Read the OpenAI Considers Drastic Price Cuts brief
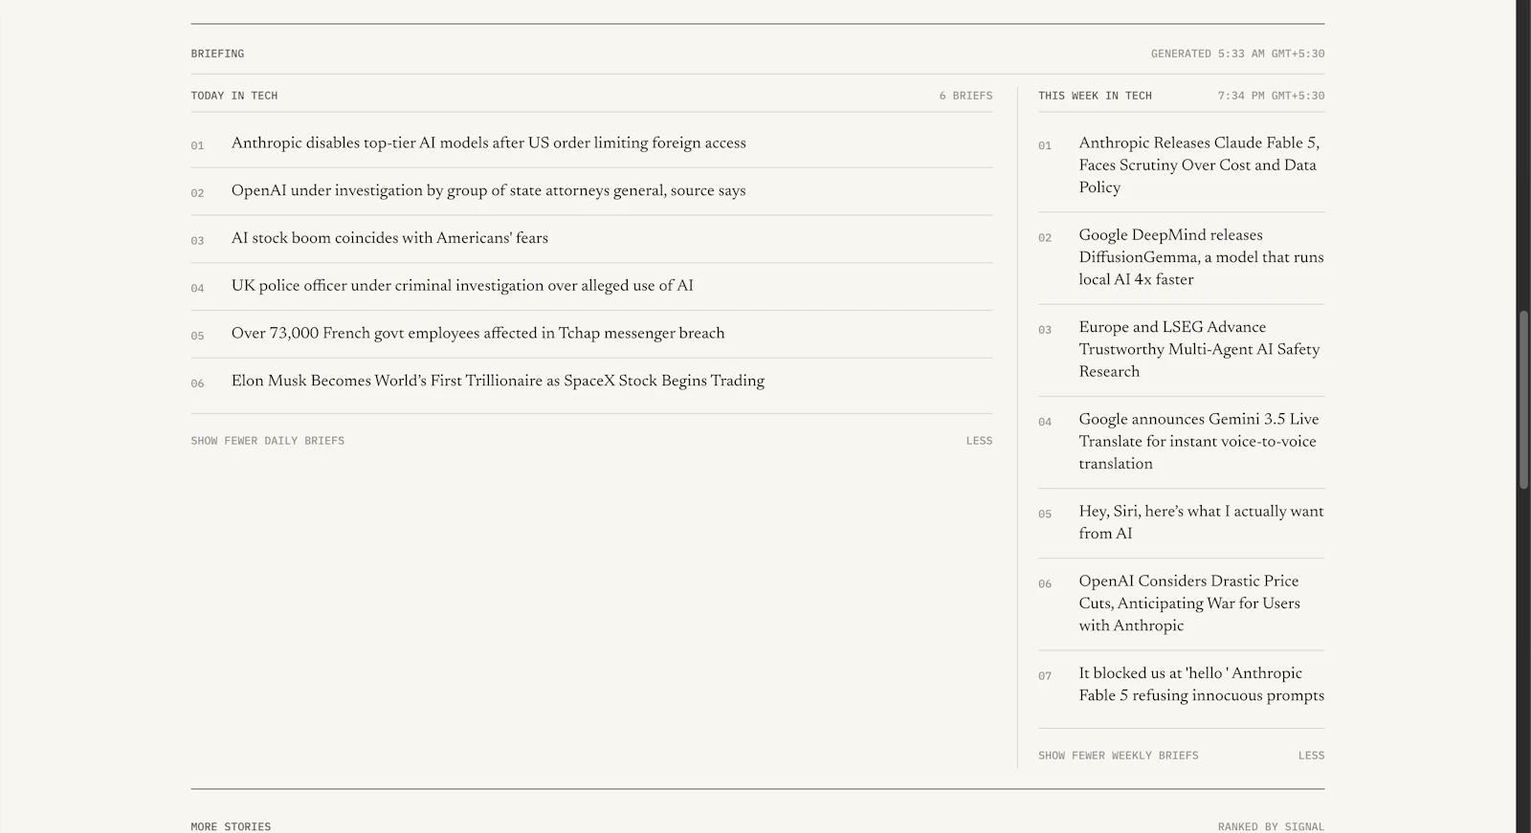 click(1189, 603)
